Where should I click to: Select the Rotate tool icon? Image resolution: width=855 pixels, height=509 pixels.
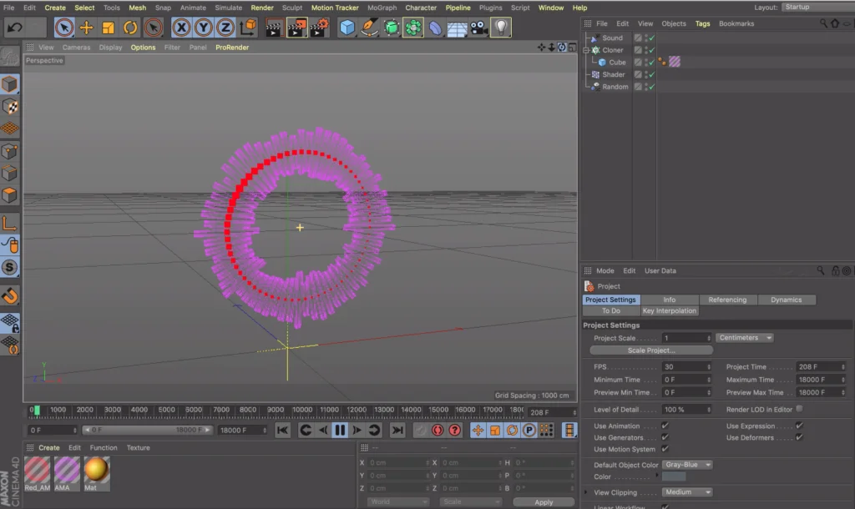(130, 28)
